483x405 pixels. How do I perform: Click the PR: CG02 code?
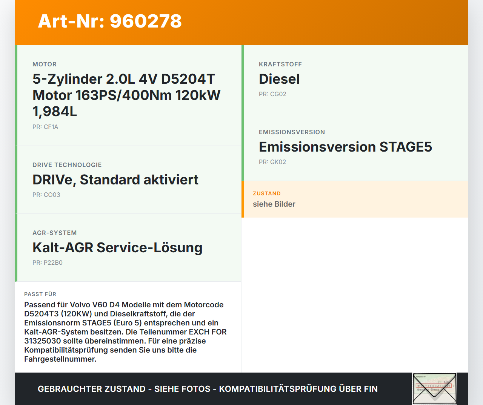pos(272,94)
